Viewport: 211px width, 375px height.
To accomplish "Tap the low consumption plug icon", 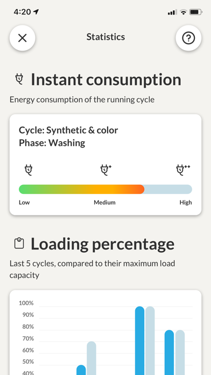I will point(29,170).
